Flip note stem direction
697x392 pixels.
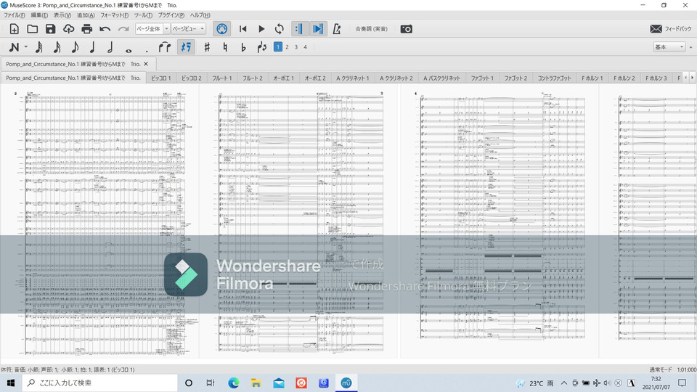[262, 47]
